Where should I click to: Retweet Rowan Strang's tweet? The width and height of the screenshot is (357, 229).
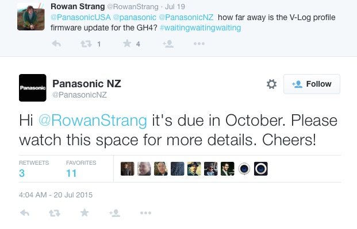pyautogui.click(x=86, y=44)
